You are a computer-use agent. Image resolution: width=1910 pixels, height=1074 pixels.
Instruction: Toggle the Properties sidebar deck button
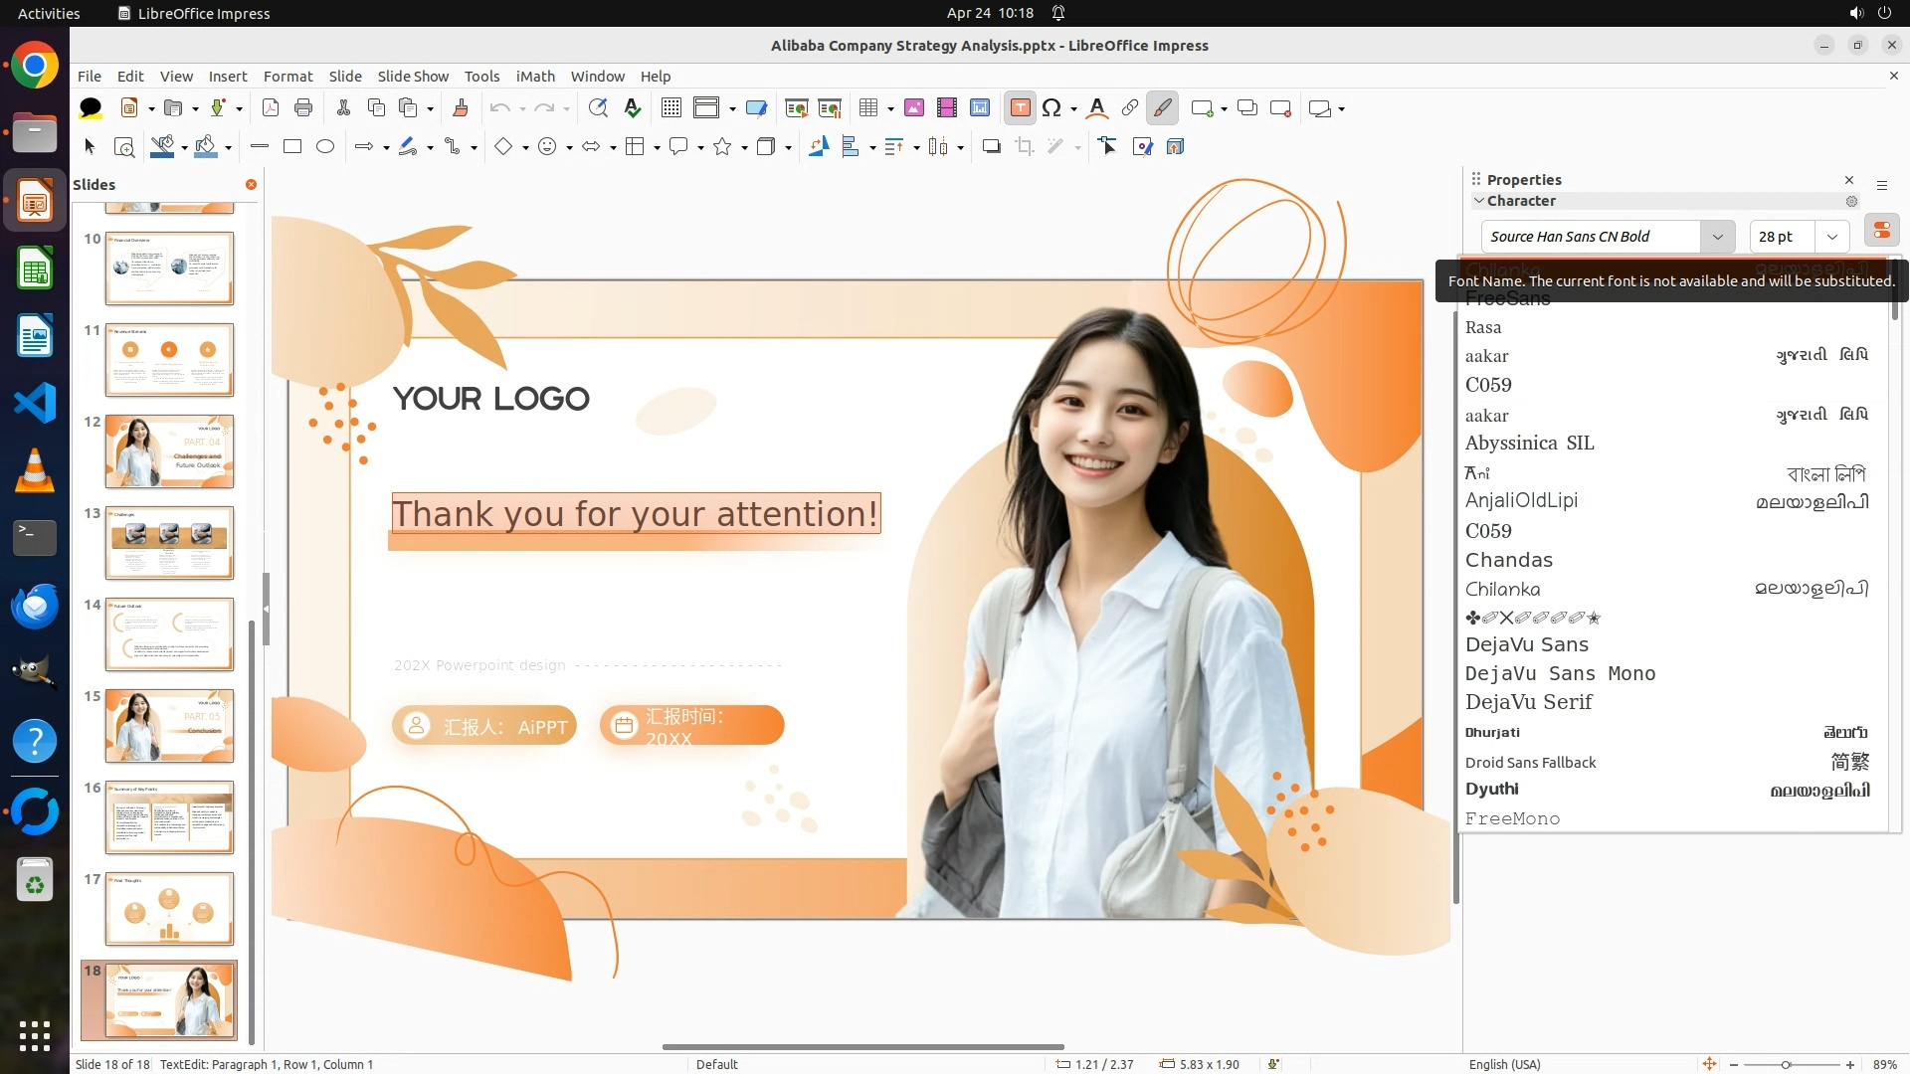(1881, 231)
